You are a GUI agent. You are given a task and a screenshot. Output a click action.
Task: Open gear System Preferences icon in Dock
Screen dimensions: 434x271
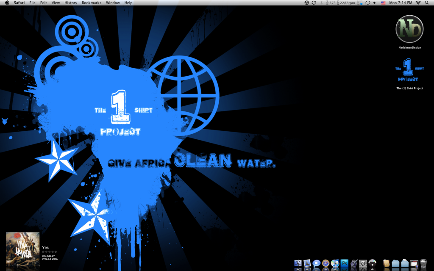[x=363, y=263]
